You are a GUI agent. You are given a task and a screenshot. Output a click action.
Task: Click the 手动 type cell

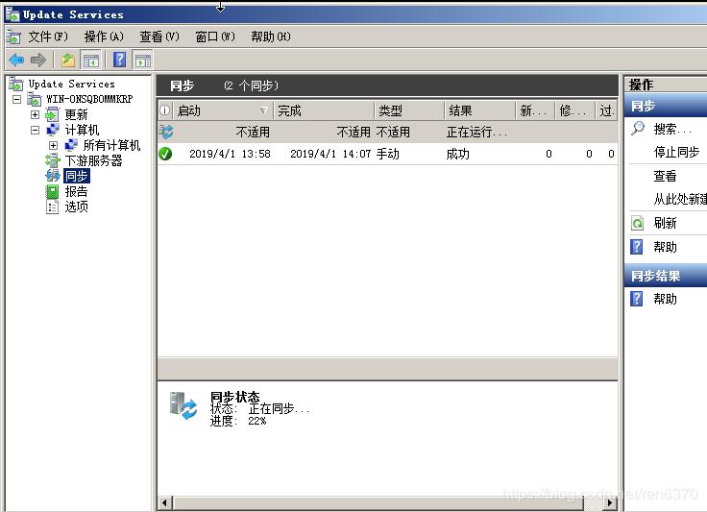coord(388,154)
